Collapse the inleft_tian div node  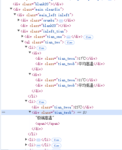(18, 31)
